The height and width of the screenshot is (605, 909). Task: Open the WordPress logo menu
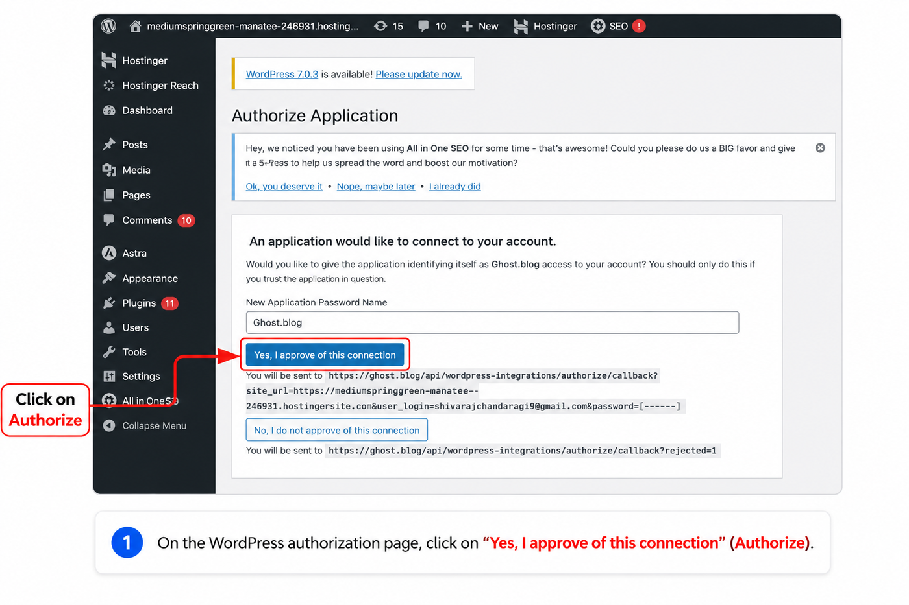click(108, 26)
